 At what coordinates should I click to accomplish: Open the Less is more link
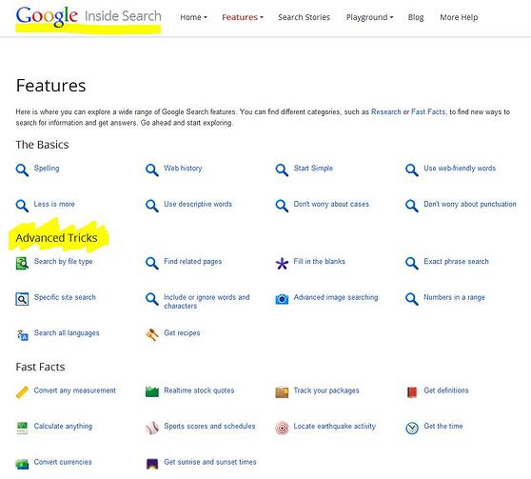point(54,204)
